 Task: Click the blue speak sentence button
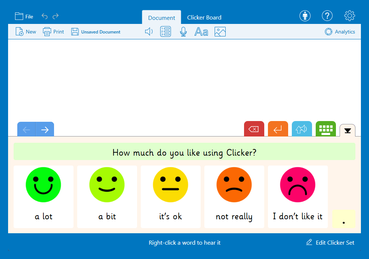pyautogui.click(x=302, y=129)
